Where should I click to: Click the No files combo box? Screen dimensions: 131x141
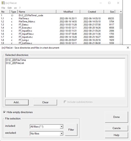pos(46,134)
